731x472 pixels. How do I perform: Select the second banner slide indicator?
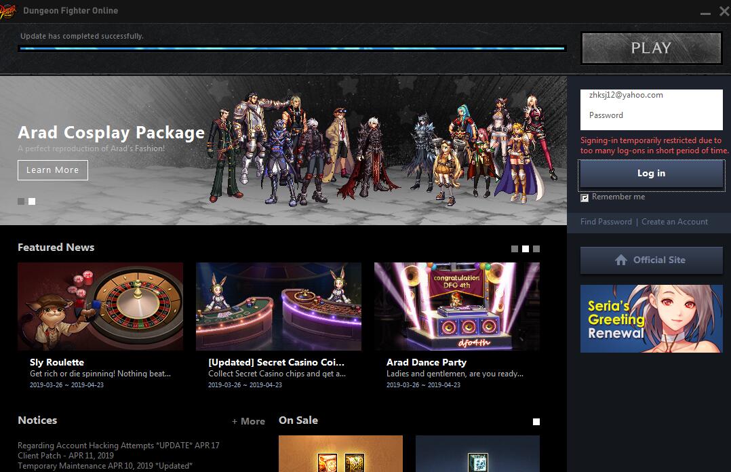(x=32, y=201)
